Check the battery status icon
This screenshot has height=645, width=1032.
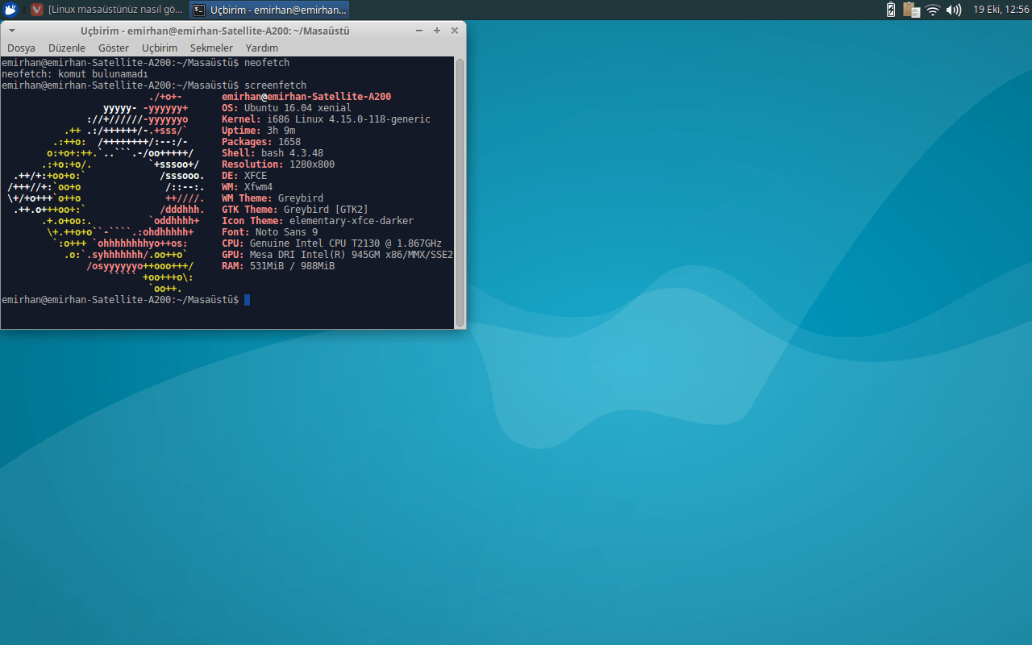891,10
